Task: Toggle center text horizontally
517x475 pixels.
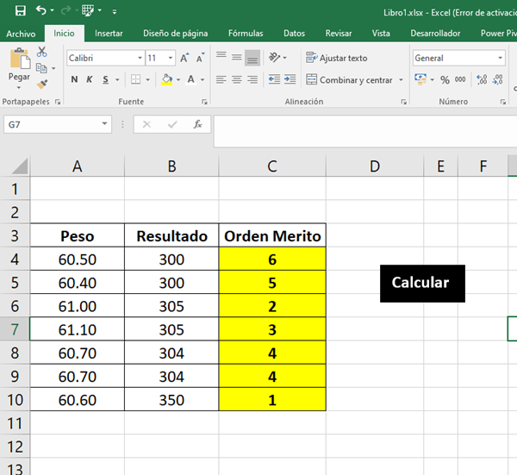Action: [x=237, y=79]
